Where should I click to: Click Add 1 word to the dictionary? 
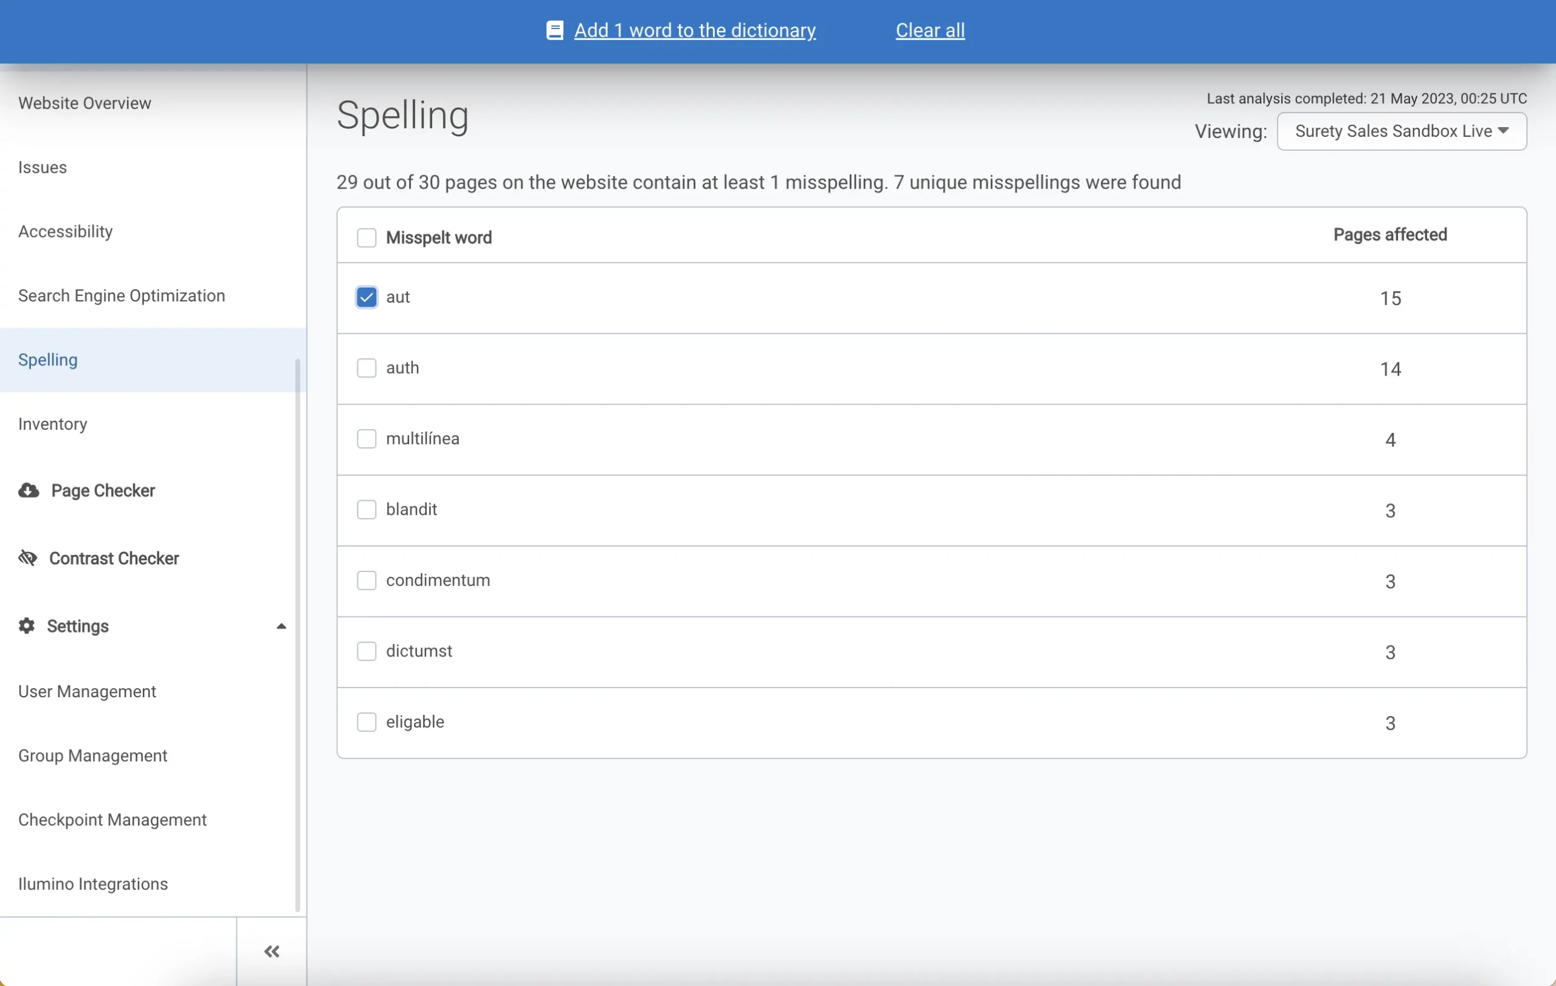695,30
